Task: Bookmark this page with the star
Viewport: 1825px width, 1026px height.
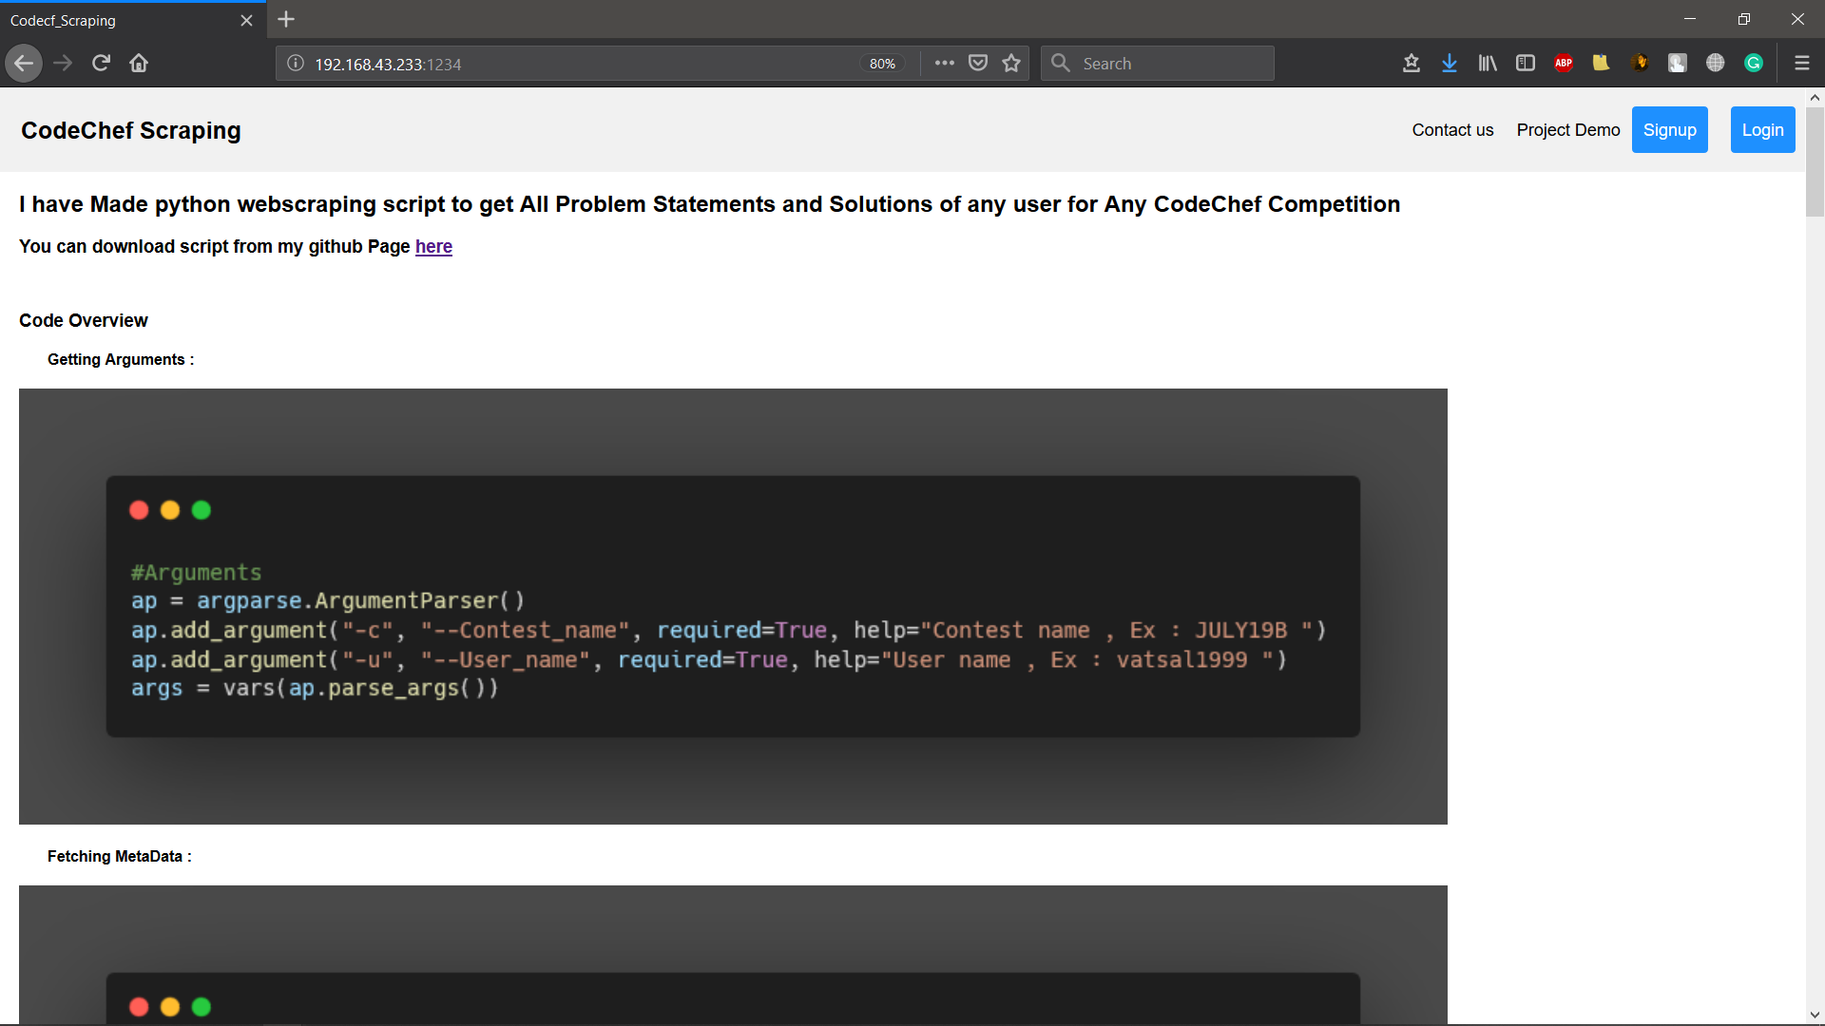Action: pyautogui.click(x=1011, y=64)
